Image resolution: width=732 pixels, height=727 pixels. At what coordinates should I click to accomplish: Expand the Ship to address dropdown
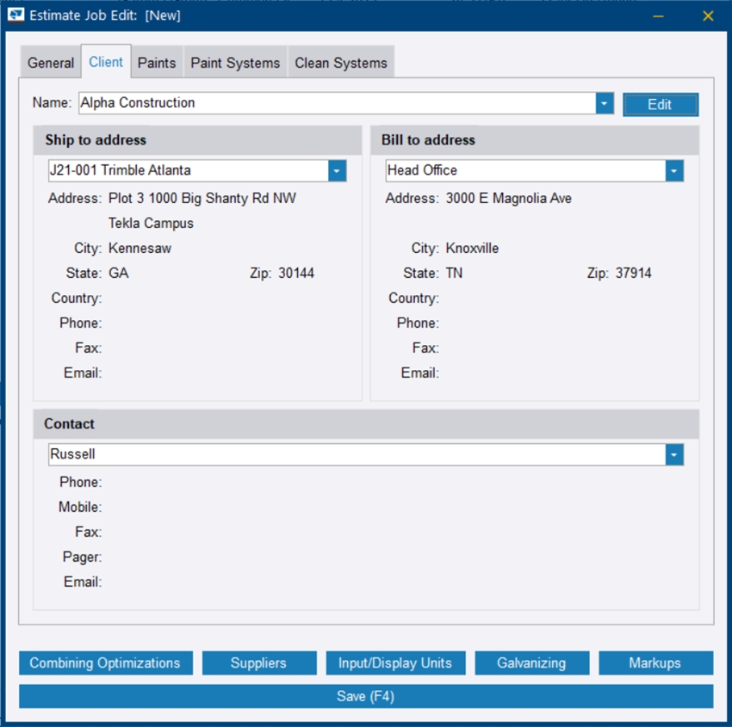click(338, 170)
